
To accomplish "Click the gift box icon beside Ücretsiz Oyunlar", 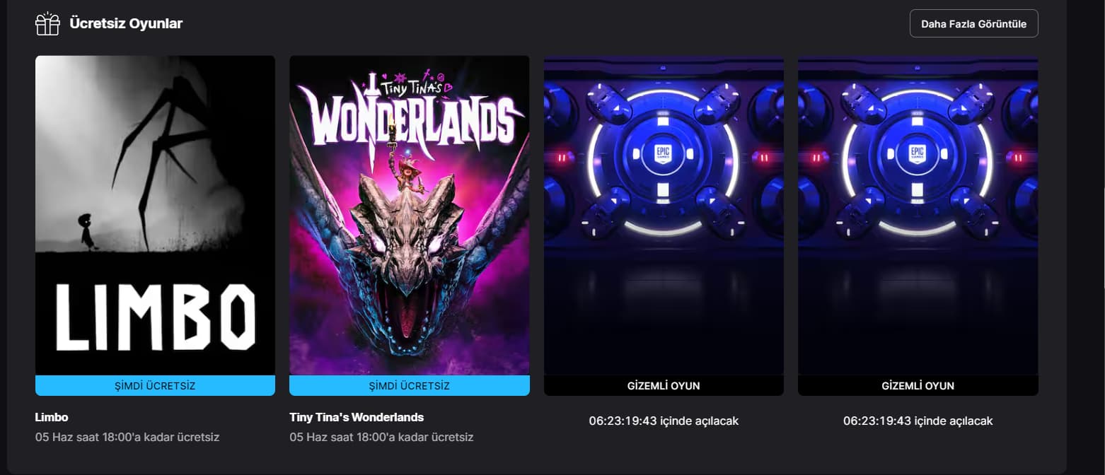I will tap(47, 23).
